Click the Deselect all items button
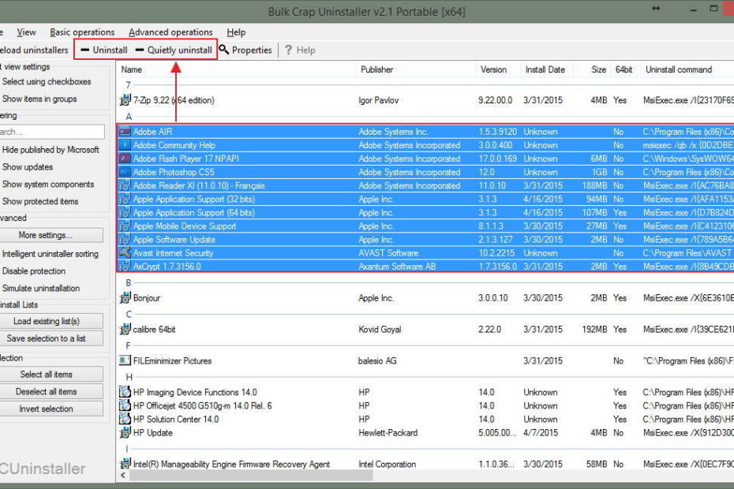The width and height of the screenshot is (734, 489). [51, 392]
